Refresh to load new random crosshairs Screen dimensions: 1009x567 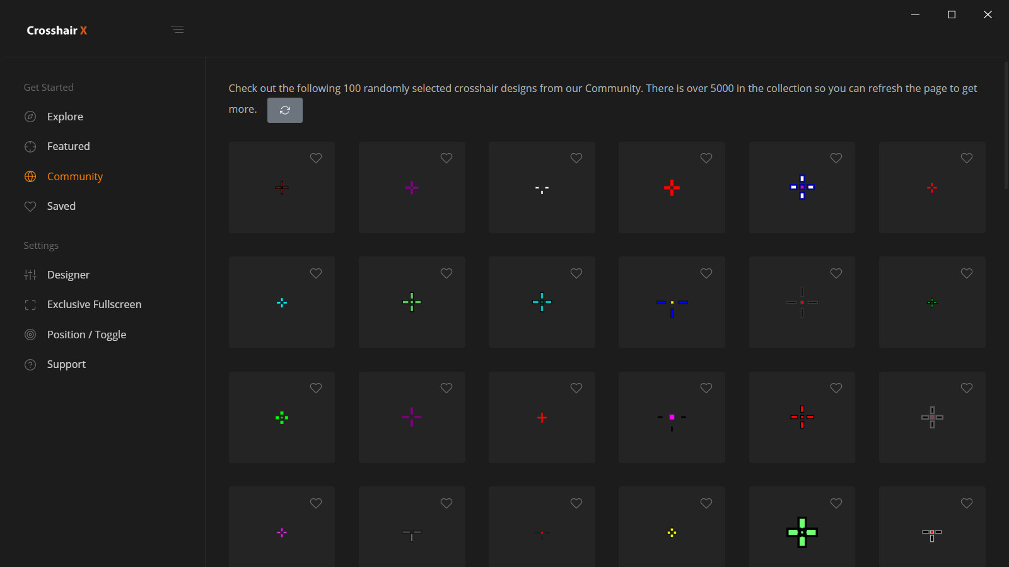coord(285,110)
